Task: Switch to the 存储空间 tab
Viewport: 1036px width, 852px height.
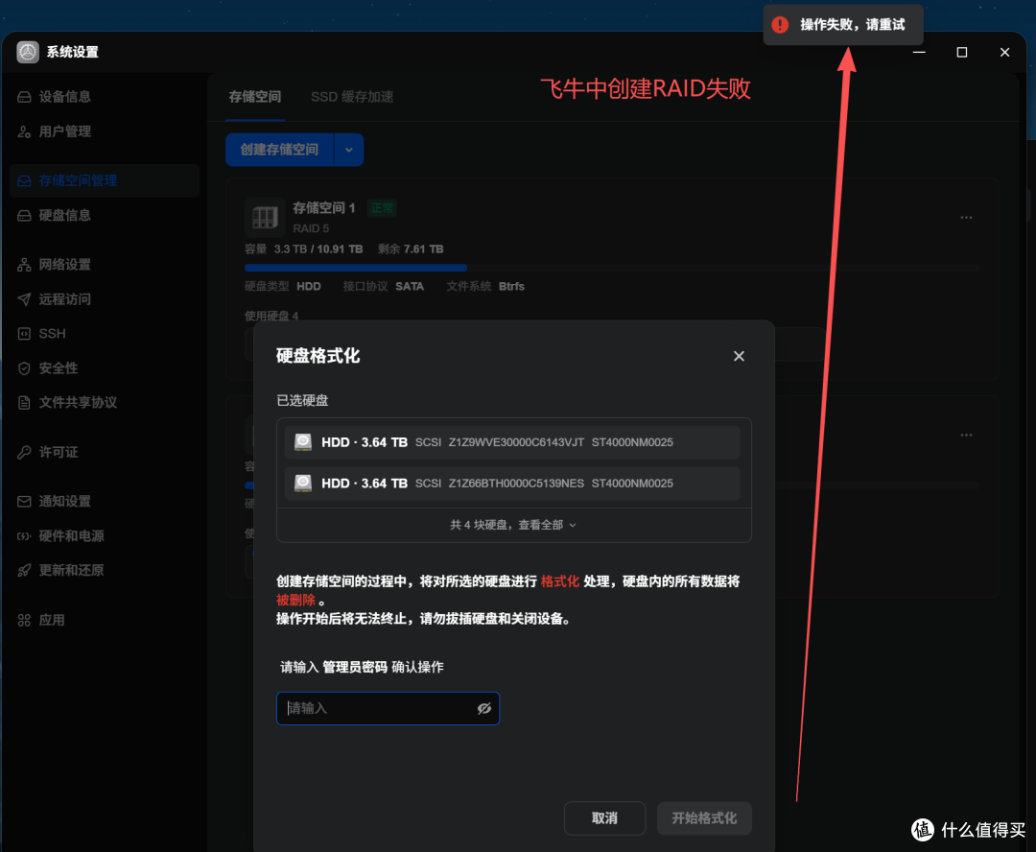Action: click(255, 97)
